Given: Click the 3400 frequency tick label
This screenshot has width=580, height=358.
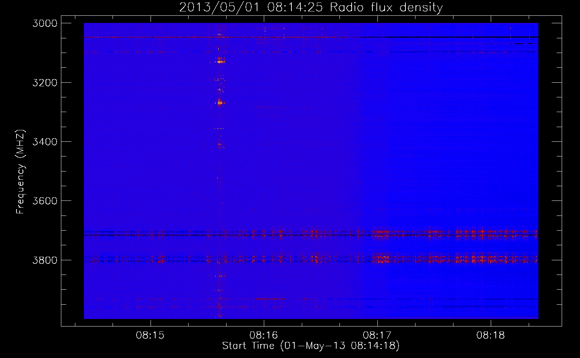Looking at the screenshot, I should click(x=45, y=142).
